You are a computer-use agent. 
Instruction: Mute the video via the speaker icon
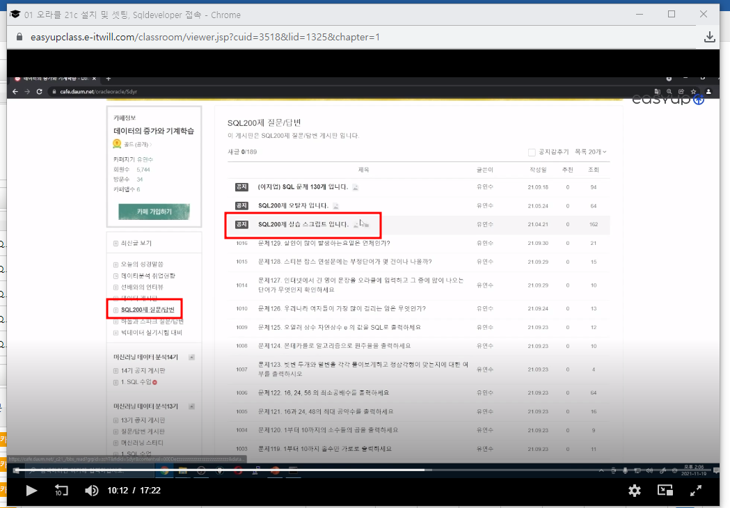coord(91,491)
